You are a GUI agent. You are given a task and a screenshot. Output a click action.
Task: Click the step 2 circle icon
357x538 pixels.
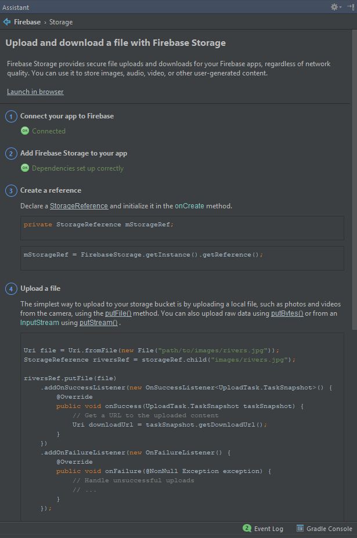coord(11,154)
